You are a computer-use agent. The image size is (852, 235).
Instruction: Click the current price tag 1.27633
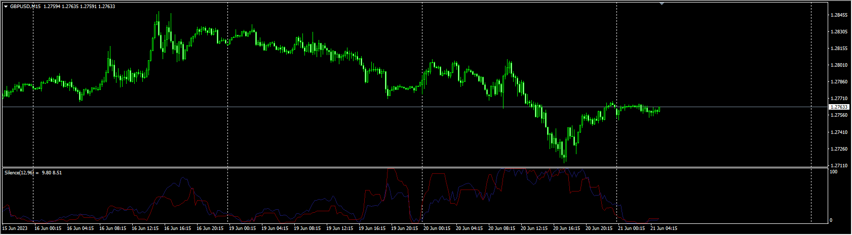838,107
